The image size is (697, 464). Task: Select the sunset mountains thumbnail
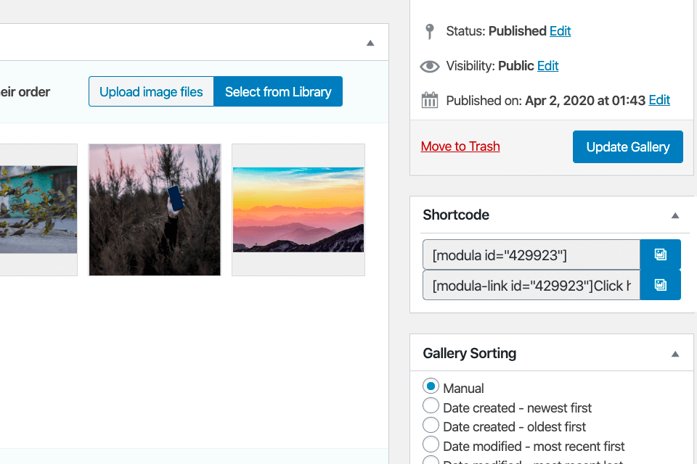pos(298,210)
